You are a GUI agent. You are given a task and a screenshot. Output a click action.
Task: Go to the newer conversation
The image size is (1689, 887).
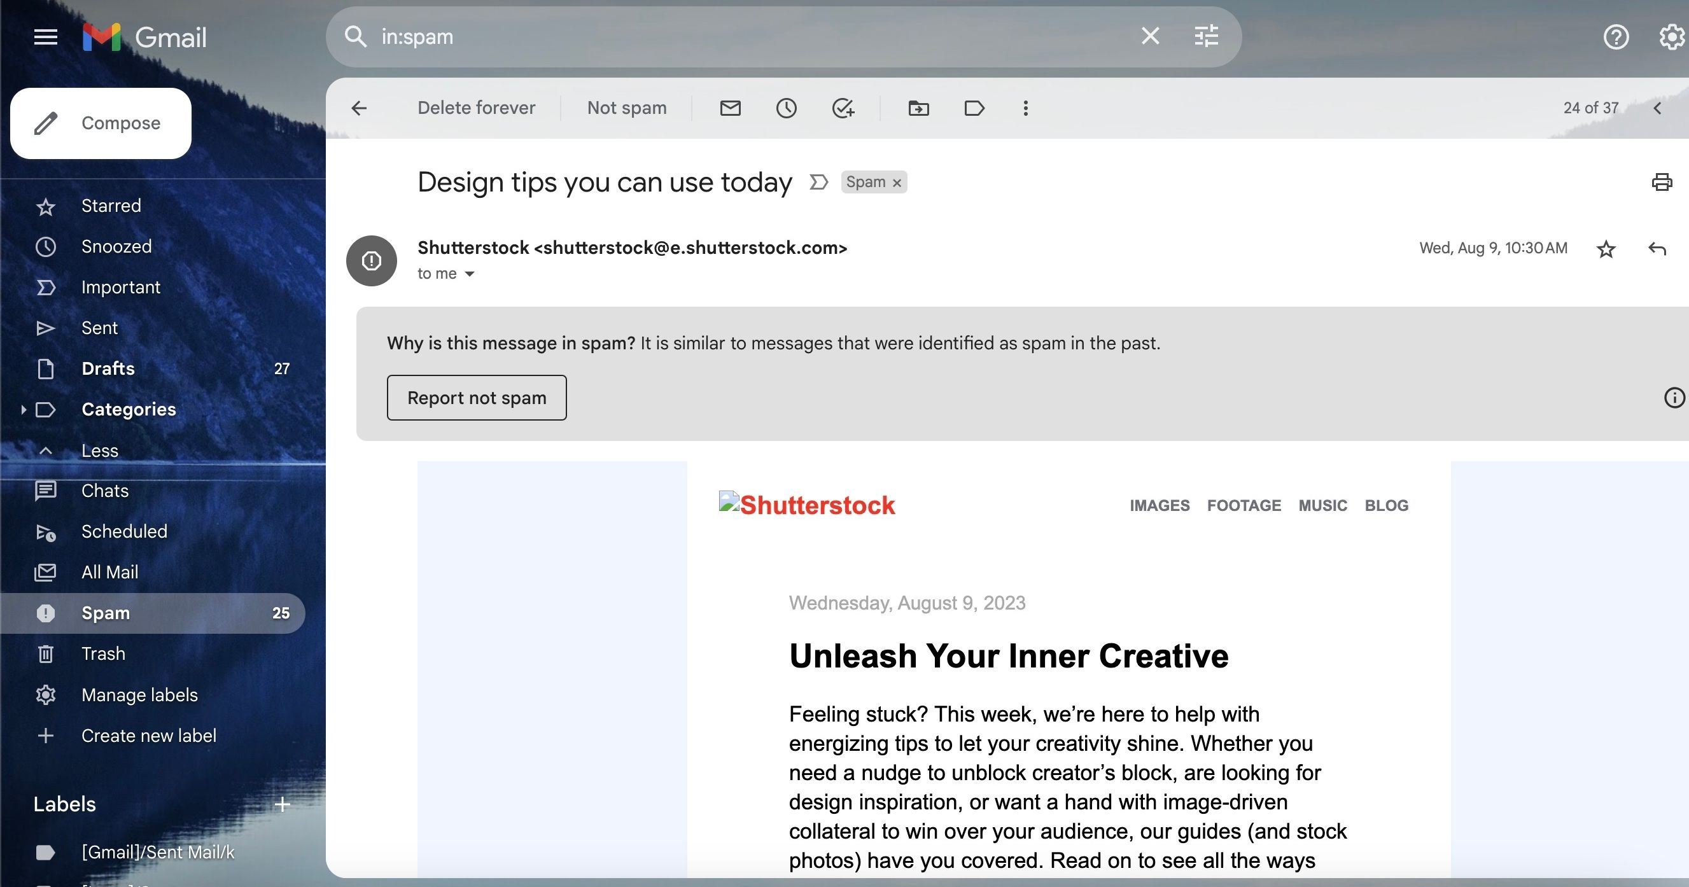click(1659, 108)
